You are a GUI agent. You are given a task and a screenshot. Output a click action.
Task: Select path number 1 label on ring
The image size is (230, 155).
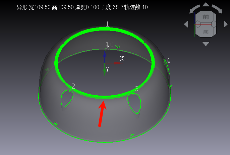[107, 24]
